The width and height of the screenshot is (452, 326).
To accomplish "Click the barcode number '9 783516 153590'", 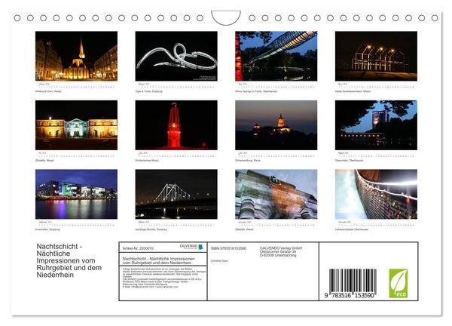I will pos(349,295).
